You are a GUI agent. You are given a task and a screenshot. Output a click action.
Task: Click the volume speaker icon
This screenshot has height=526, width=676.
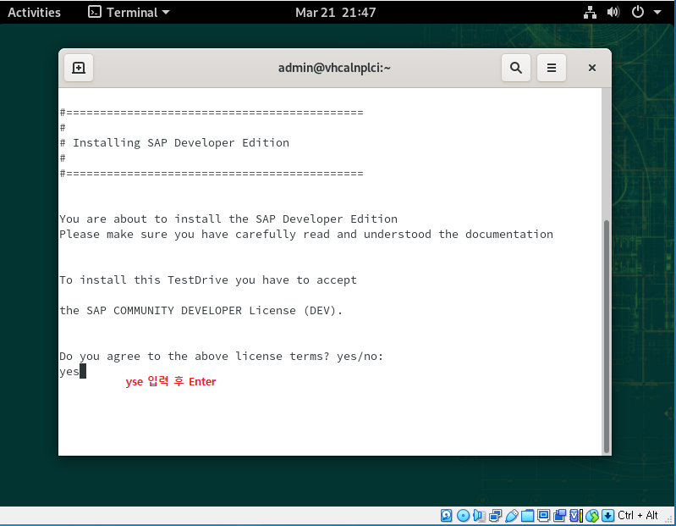pyautogui.click(x=613, y=12)
